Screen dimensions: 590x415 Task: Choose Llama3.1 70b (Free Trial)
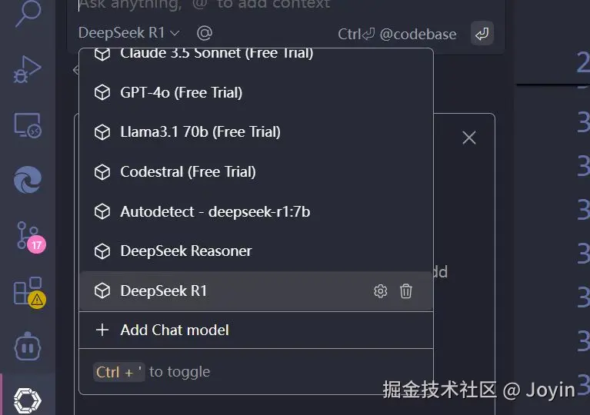[x=200, y=132]
